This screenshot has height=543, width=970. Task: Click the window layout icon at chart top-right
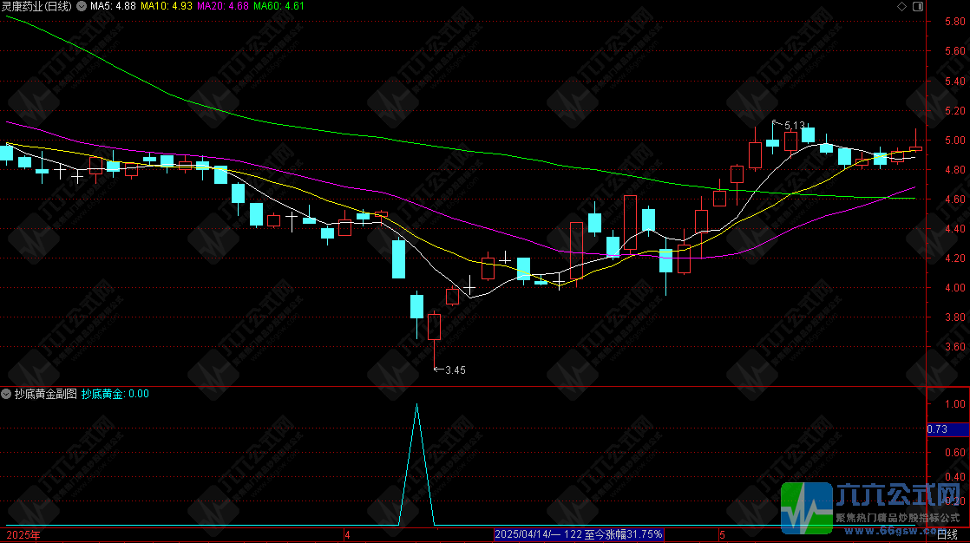[x=918, y=6]
